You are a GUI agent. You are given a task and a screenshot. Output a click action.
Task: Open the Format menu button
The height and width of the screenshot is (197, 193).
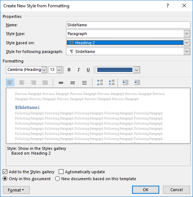coord(16,190)
